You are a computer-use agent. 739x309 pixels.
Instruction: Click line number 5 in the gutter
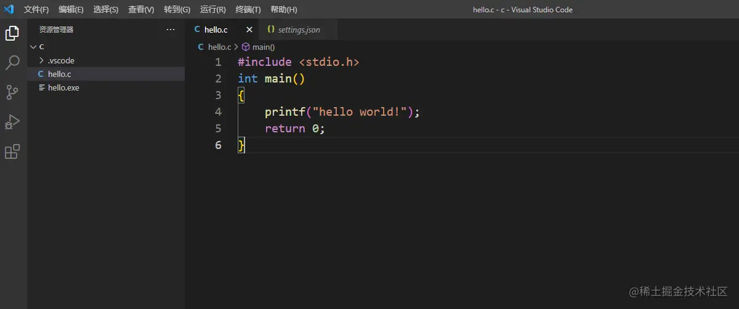[x=218, y=129]
